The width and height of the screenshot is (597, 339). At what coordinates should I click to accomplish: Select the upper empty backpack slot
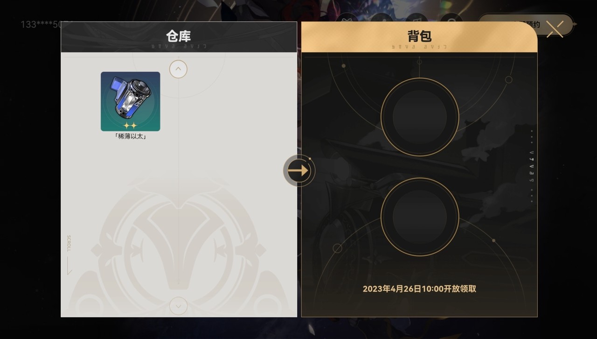(x=420, y=117)
